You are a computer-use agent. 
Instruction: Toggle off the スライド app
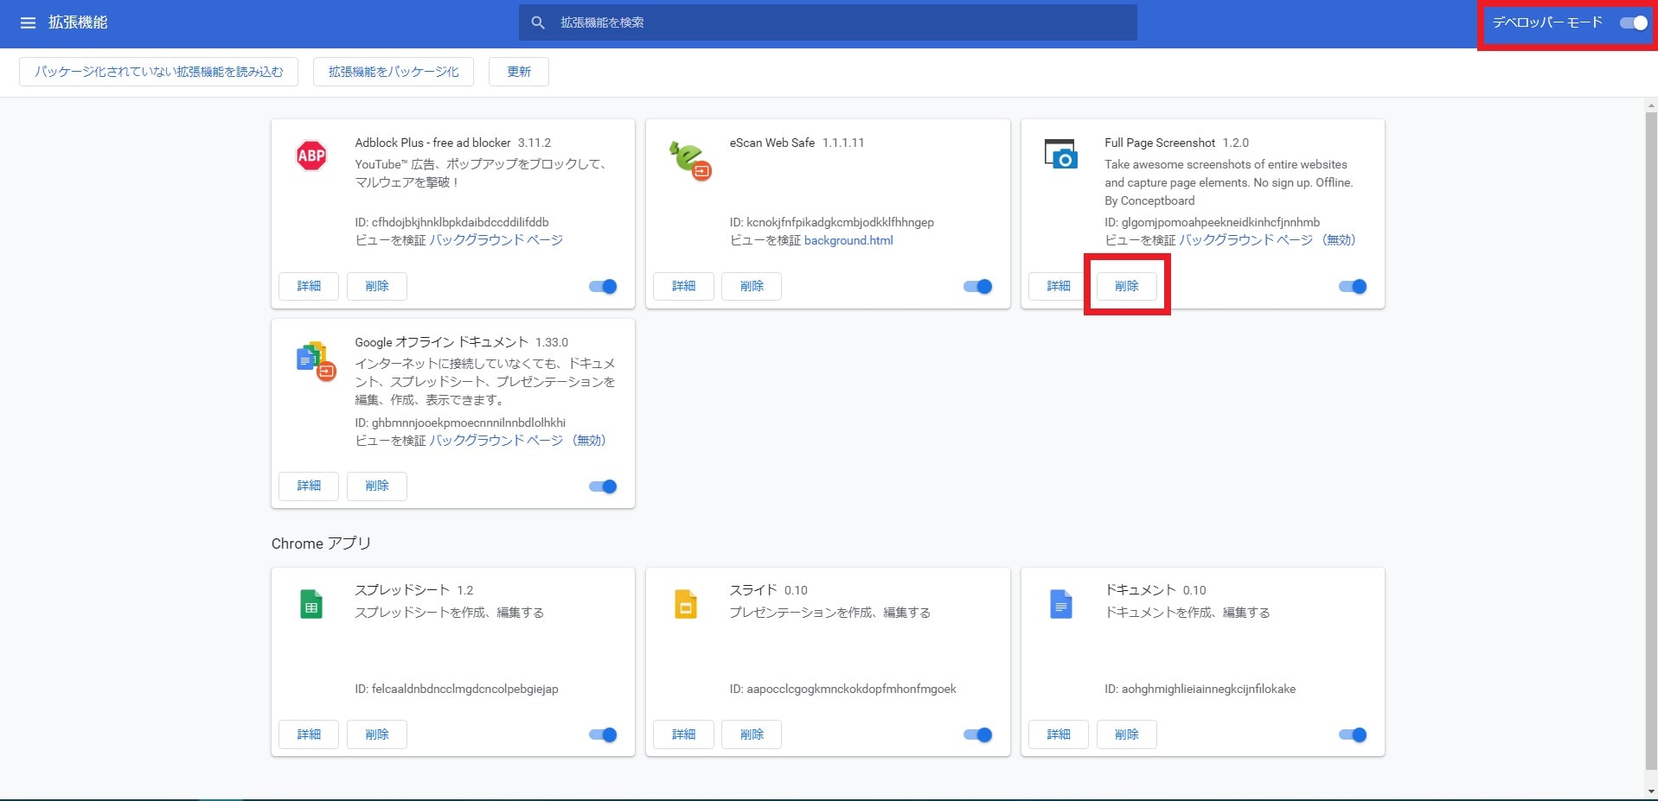977,735
